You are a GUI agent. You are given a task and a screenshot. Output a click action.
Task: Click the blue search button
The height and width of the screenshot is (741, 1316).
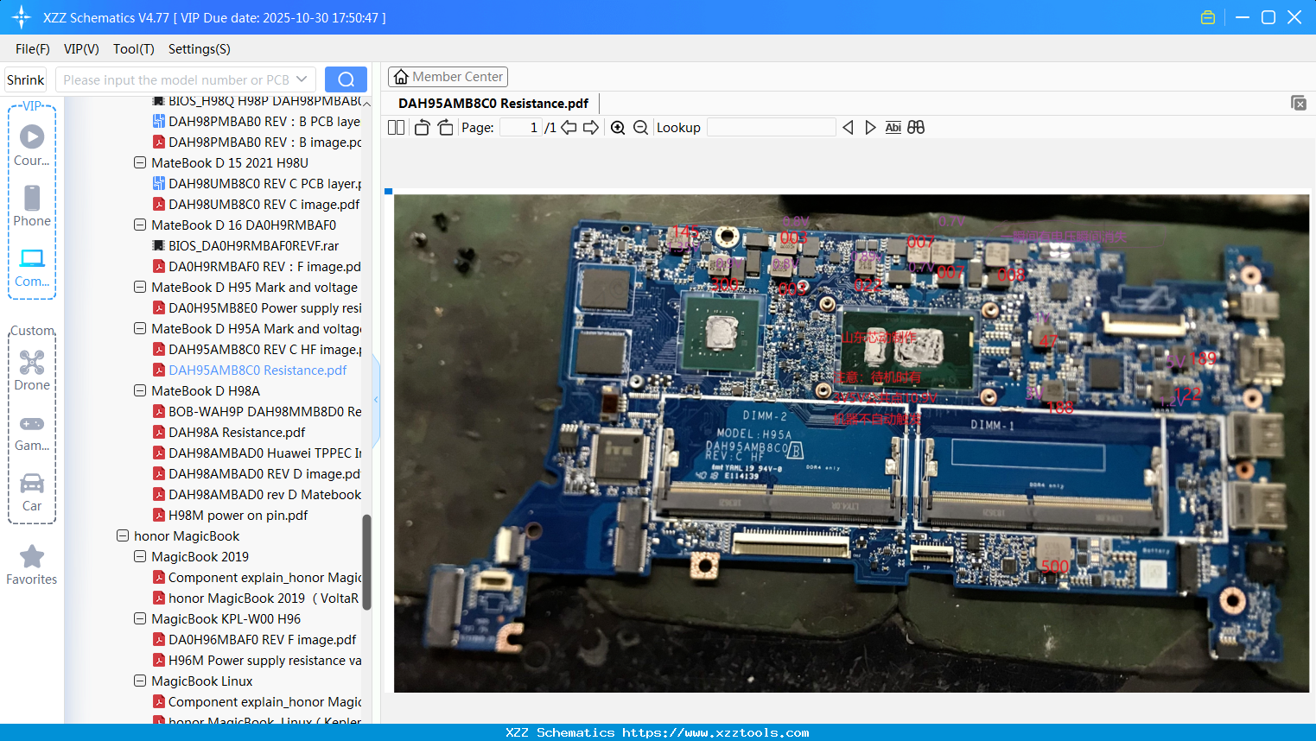tap(346, 79)
